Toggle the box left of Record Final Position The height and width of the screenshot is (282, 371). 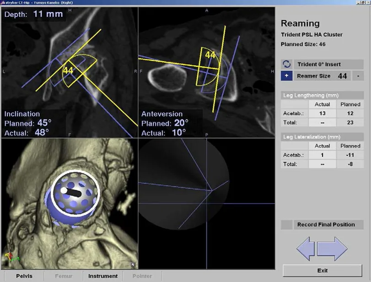pos(286,224)
